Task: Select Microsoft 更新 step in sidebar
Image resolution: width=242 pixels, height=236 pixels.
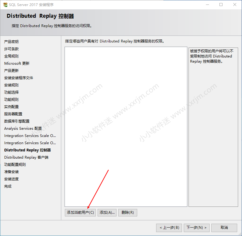Action: (x=17, y=63)
